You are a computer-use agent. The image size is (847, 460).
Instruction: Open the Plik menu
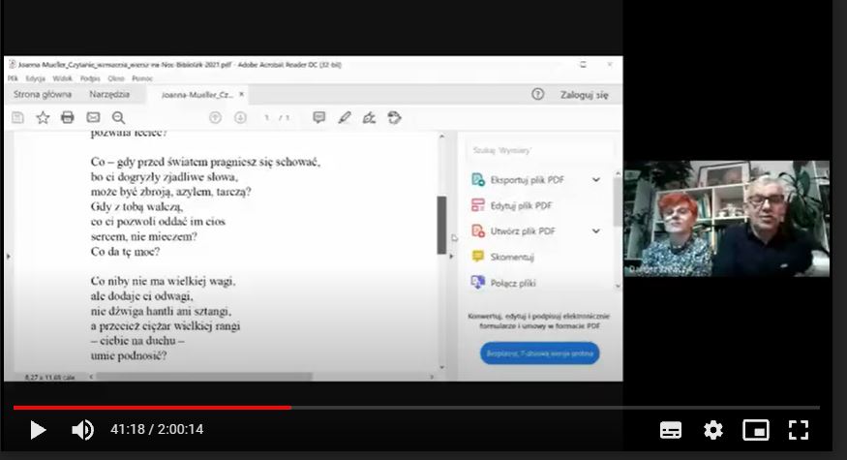[x=13, y=78]
